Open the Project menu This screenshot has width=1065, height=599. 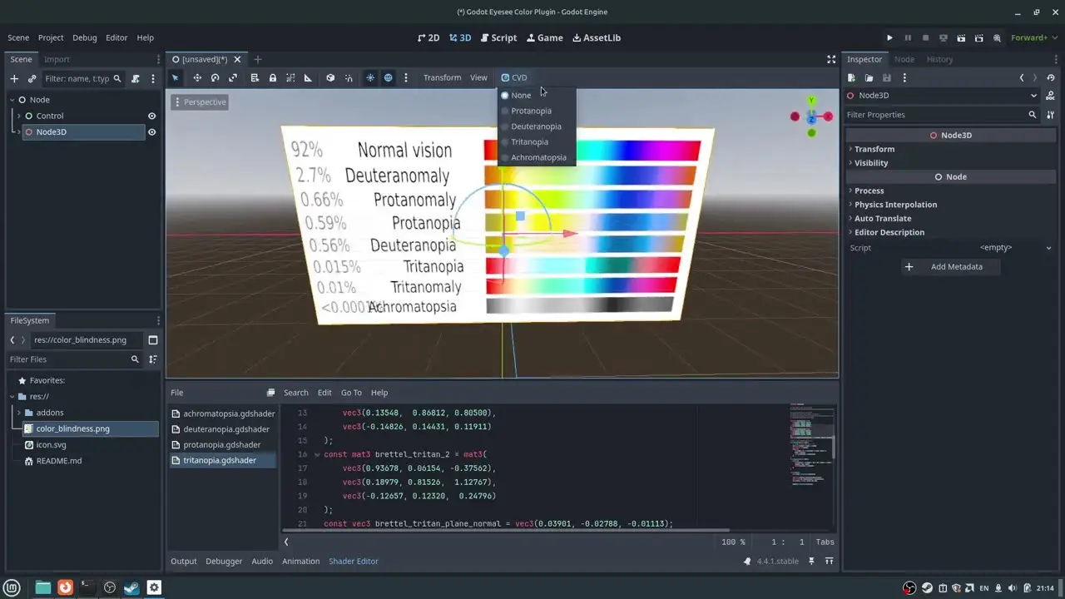[51, 37]
